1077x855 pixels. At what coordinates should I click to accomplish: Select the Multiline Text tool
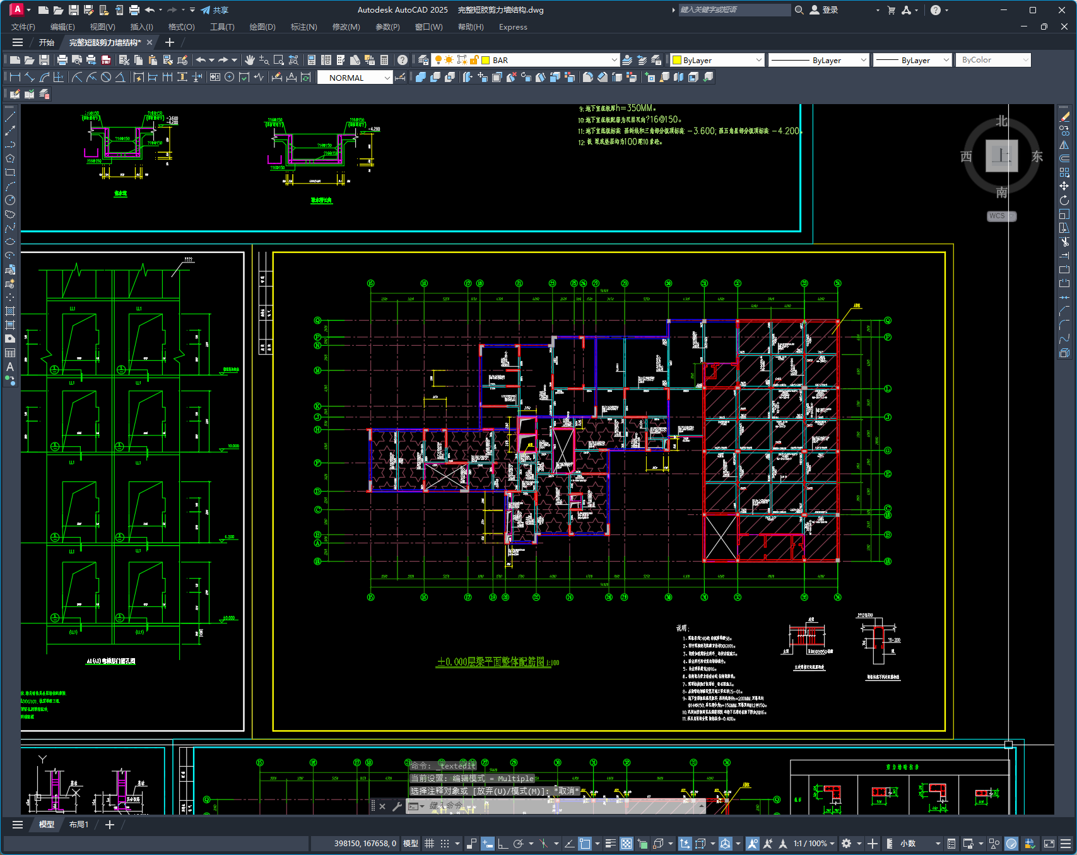pos(10,367)
